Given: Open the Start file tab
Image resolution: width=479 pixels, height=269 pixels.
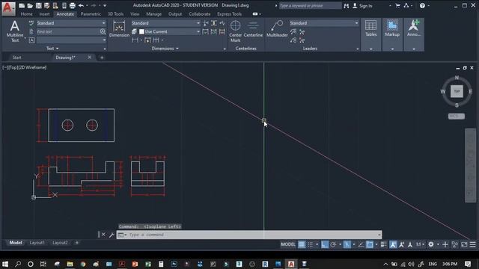Looking at the screenshot, I should (x=16, y=58).
